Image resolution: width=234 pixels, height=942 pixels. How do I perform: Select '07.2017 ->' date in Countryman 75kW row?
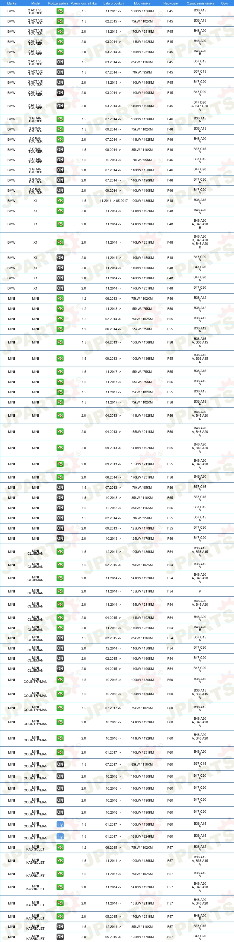click(113, 708)
